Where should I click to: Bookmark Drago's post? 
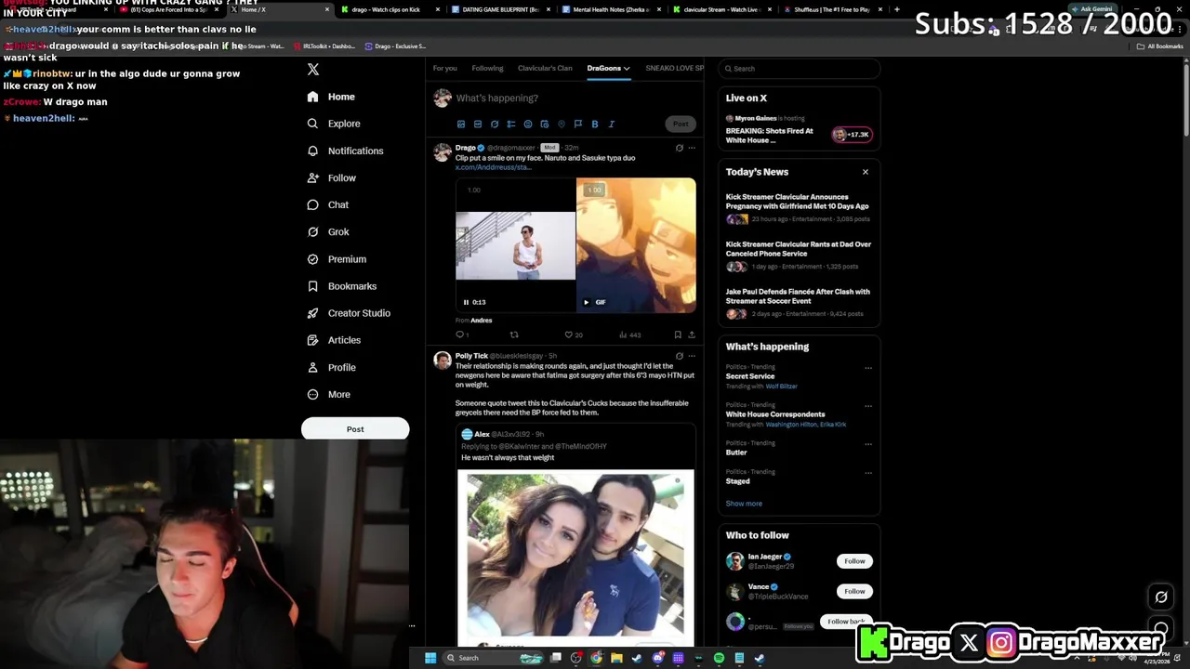click(x=678, y=334)
